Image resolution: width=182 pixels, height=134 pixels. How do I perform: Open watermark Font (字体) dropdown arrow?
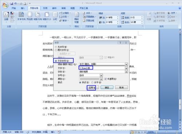click(126, 72)
